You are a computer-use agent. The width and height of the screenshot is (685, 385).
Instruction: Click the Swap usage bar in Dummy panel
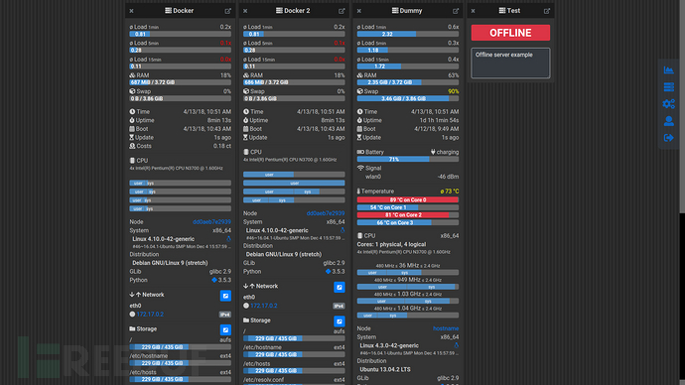[408, 98]
